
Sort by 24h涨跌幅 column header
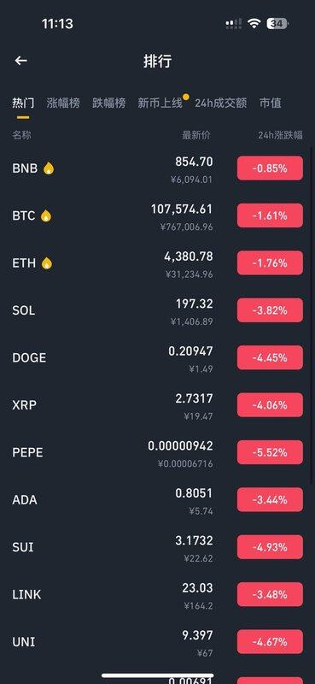tap(280, 135)
